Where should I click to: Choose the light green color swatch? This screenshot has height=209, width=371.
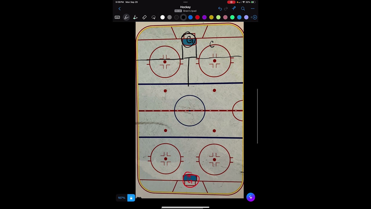pos(218,17)
